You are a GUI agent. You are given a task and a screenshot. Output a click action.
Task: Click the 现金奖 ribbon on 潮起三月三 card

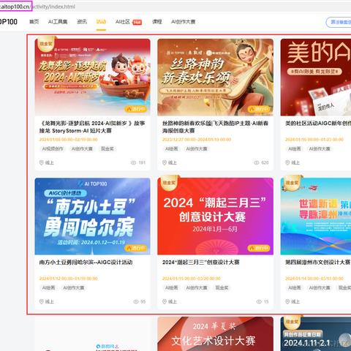click(169, 183)
